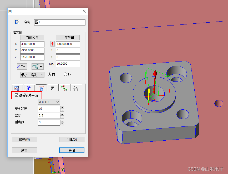Decrease the 宽度 value
The width and height of the screenshot is (228, 174).
[x=62, y=117]
